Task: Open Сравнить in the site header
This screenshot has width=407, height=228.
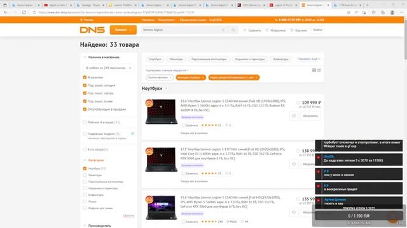Action: tap(252, 30)
